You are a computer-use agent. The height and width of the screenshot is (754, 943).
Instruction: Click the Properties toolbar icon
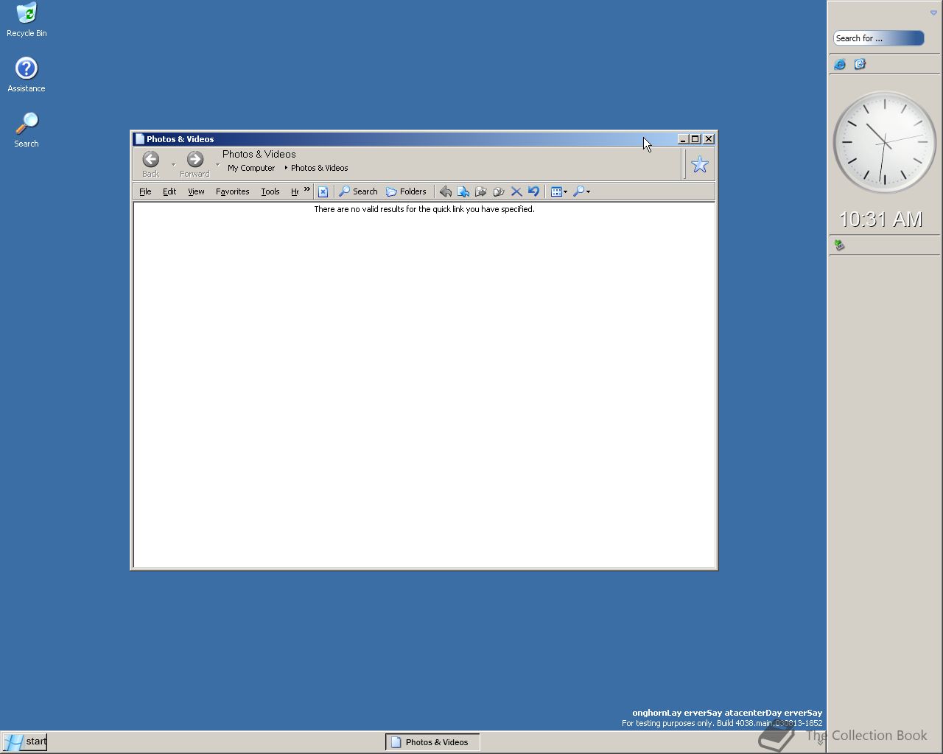click(x=499, y=191)
